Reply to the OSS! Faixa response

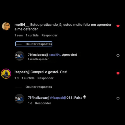click(43, 103)
